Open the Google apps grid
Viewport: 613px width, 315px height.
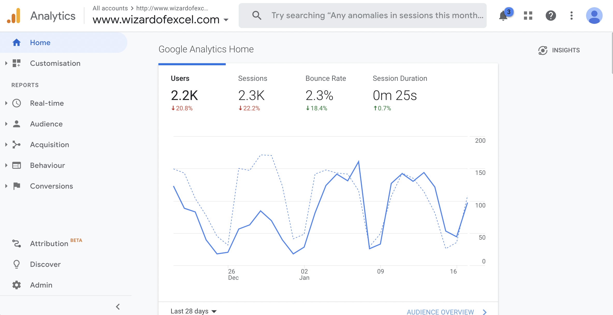tap(528, 16)
